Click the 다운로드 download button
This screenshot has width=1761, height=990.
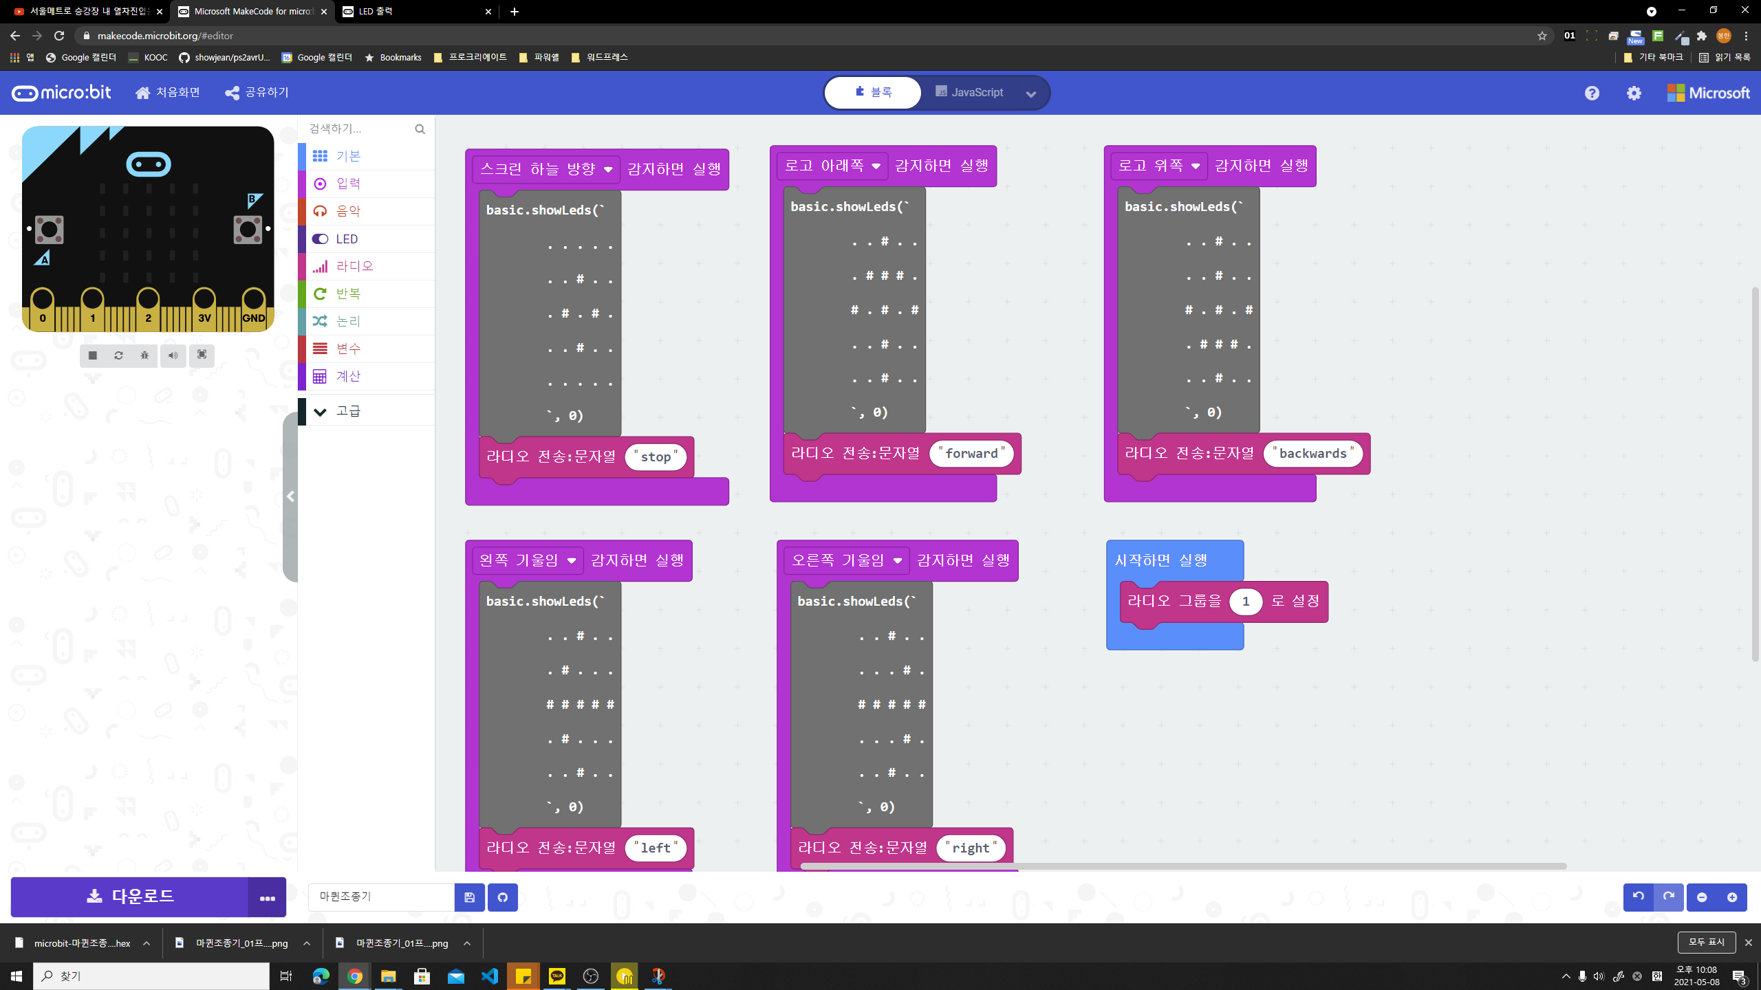coord(130,896)
